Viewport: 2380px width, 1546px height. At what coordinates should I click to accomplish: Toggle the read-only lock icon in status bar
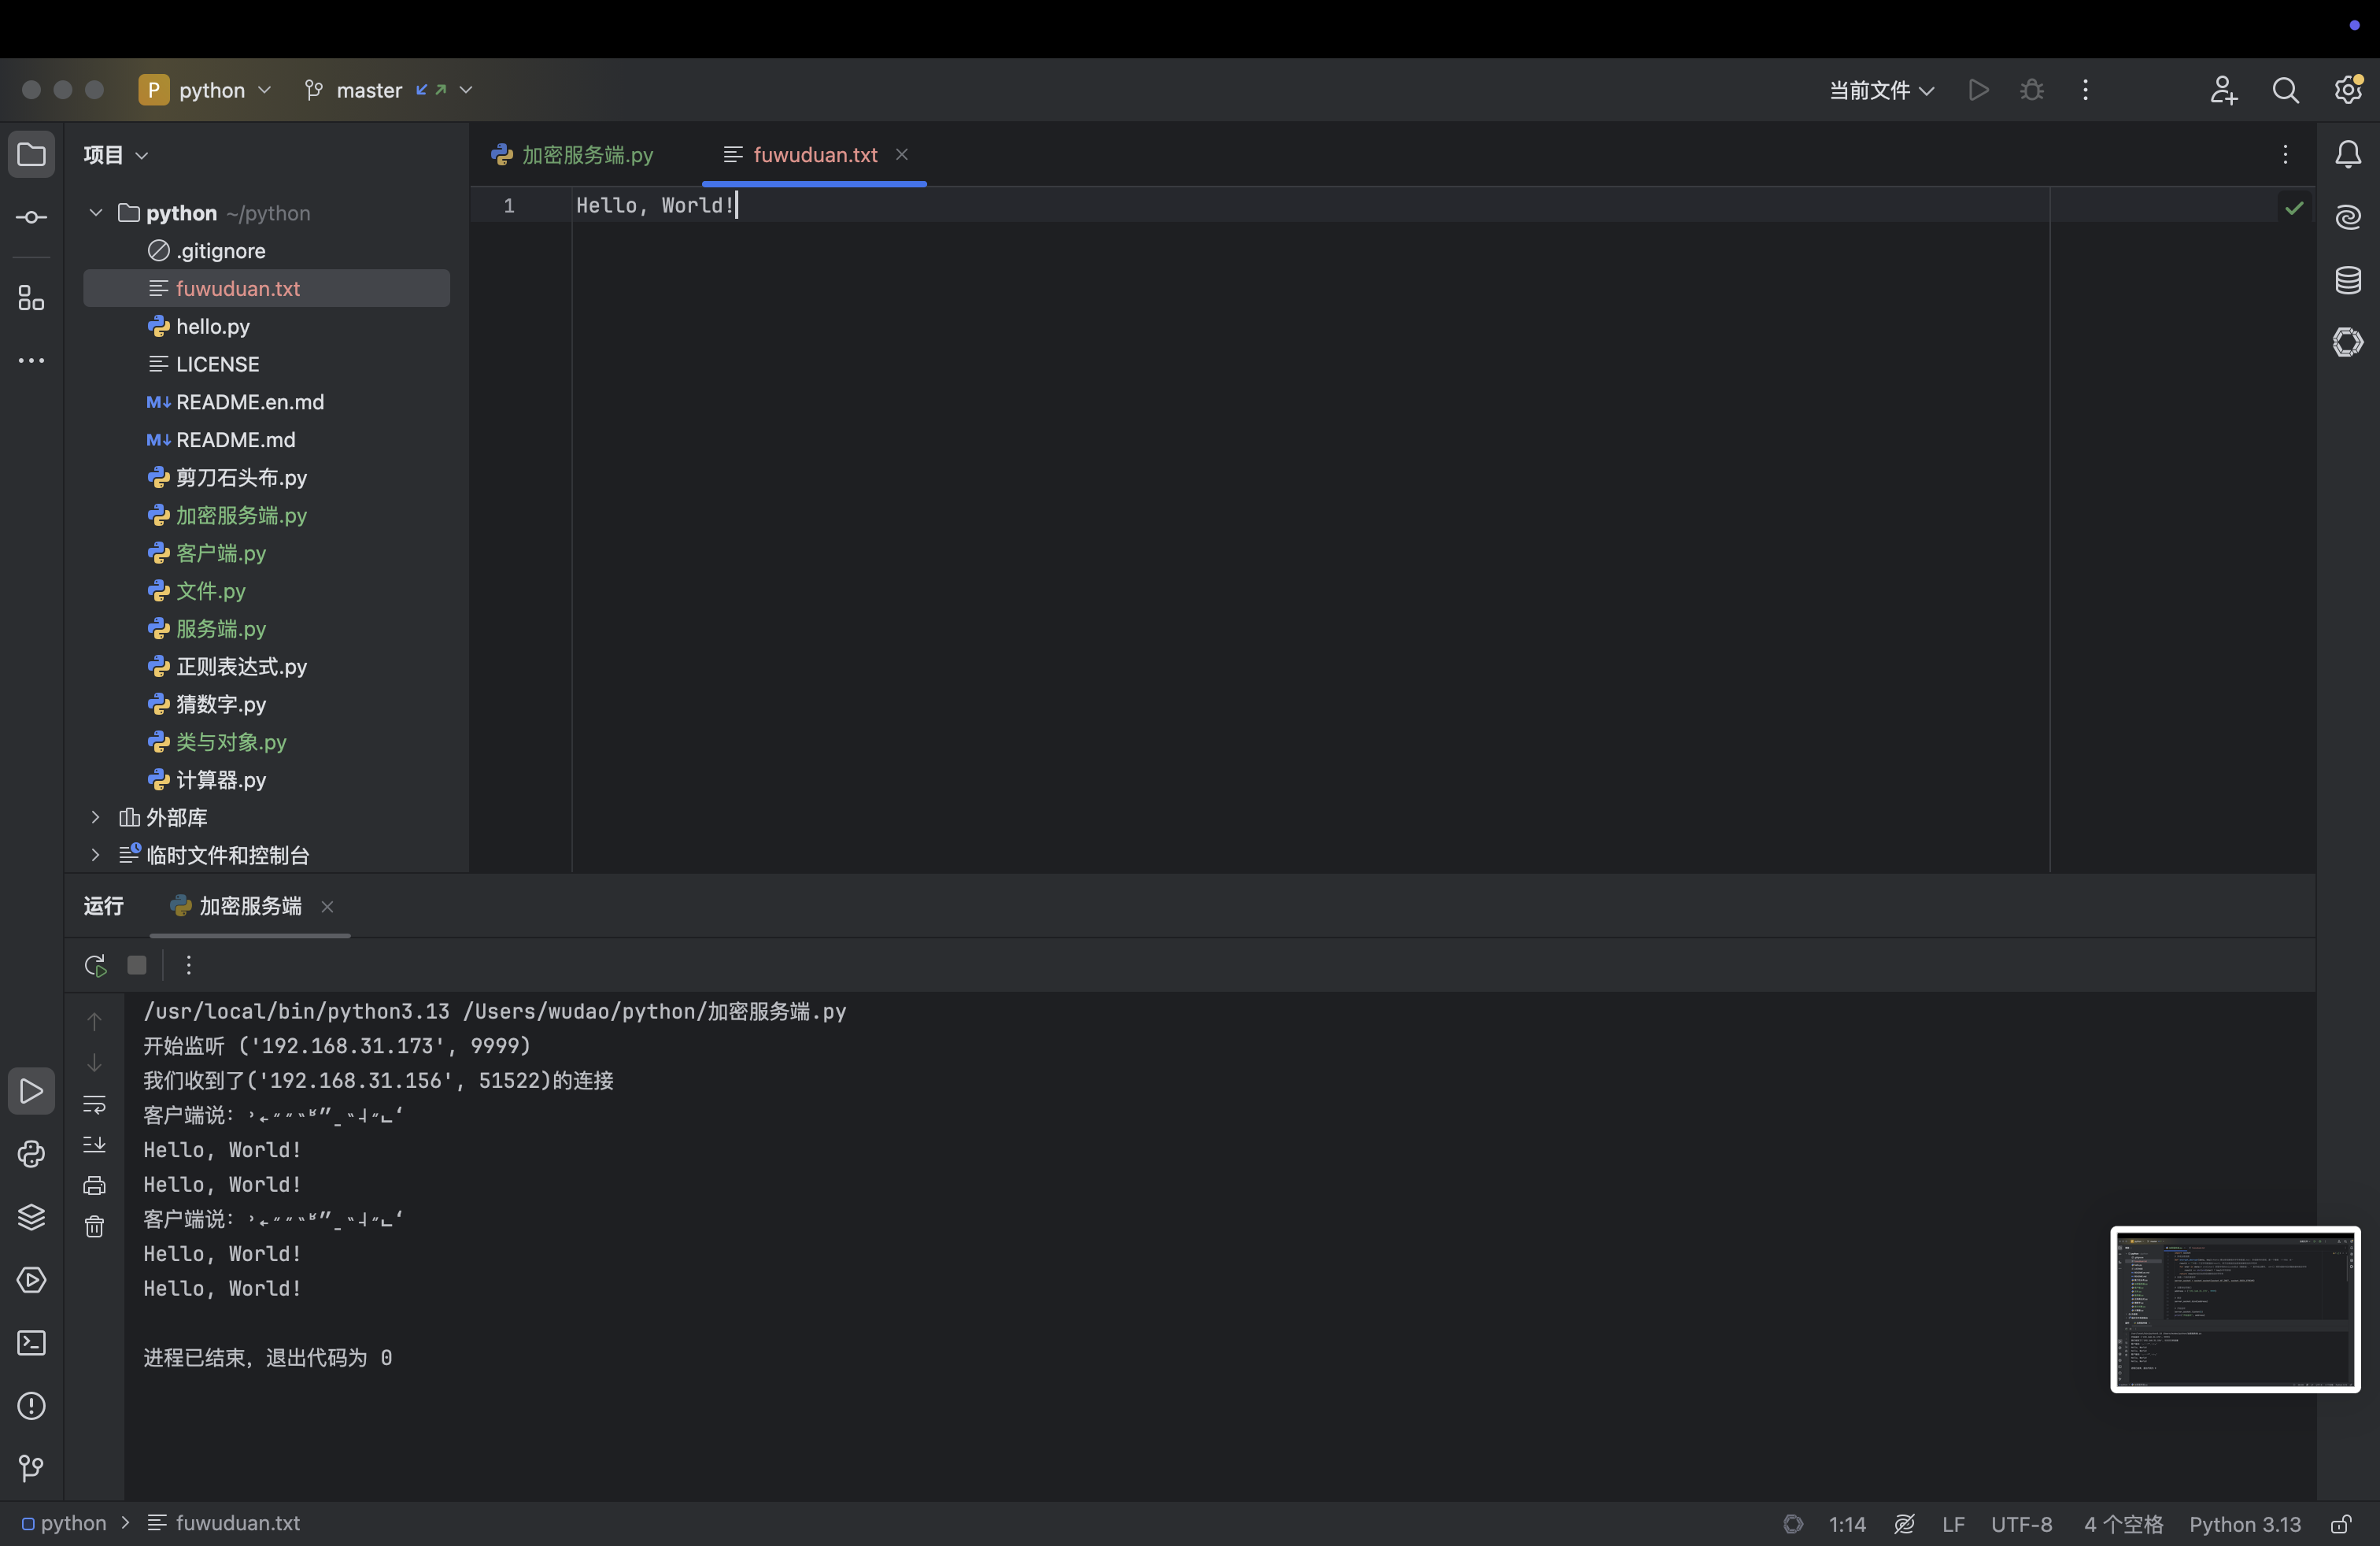2340,1524
